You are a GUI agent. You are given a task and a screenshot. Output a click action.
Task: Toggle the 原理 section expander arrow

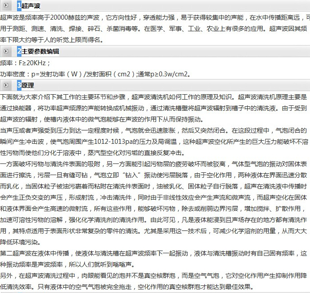click(x=6, y=85)
